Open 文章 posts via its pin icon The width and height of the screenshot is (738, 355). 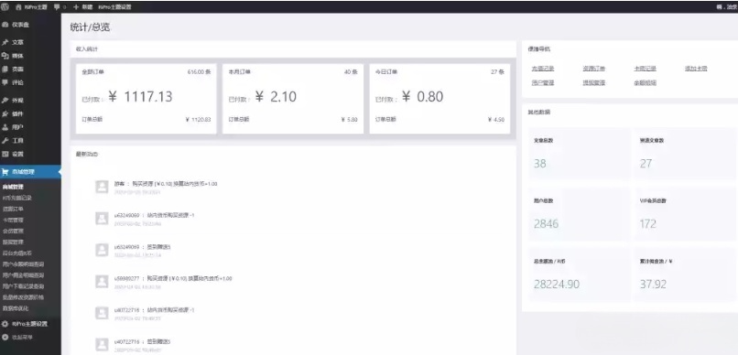[5, 42]
